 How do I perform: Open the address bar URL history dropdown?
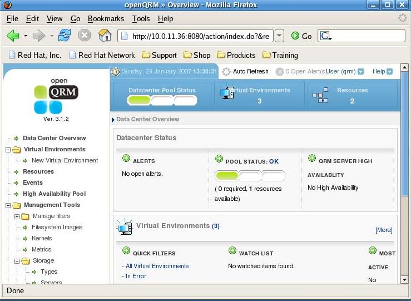tap(279, 36)
